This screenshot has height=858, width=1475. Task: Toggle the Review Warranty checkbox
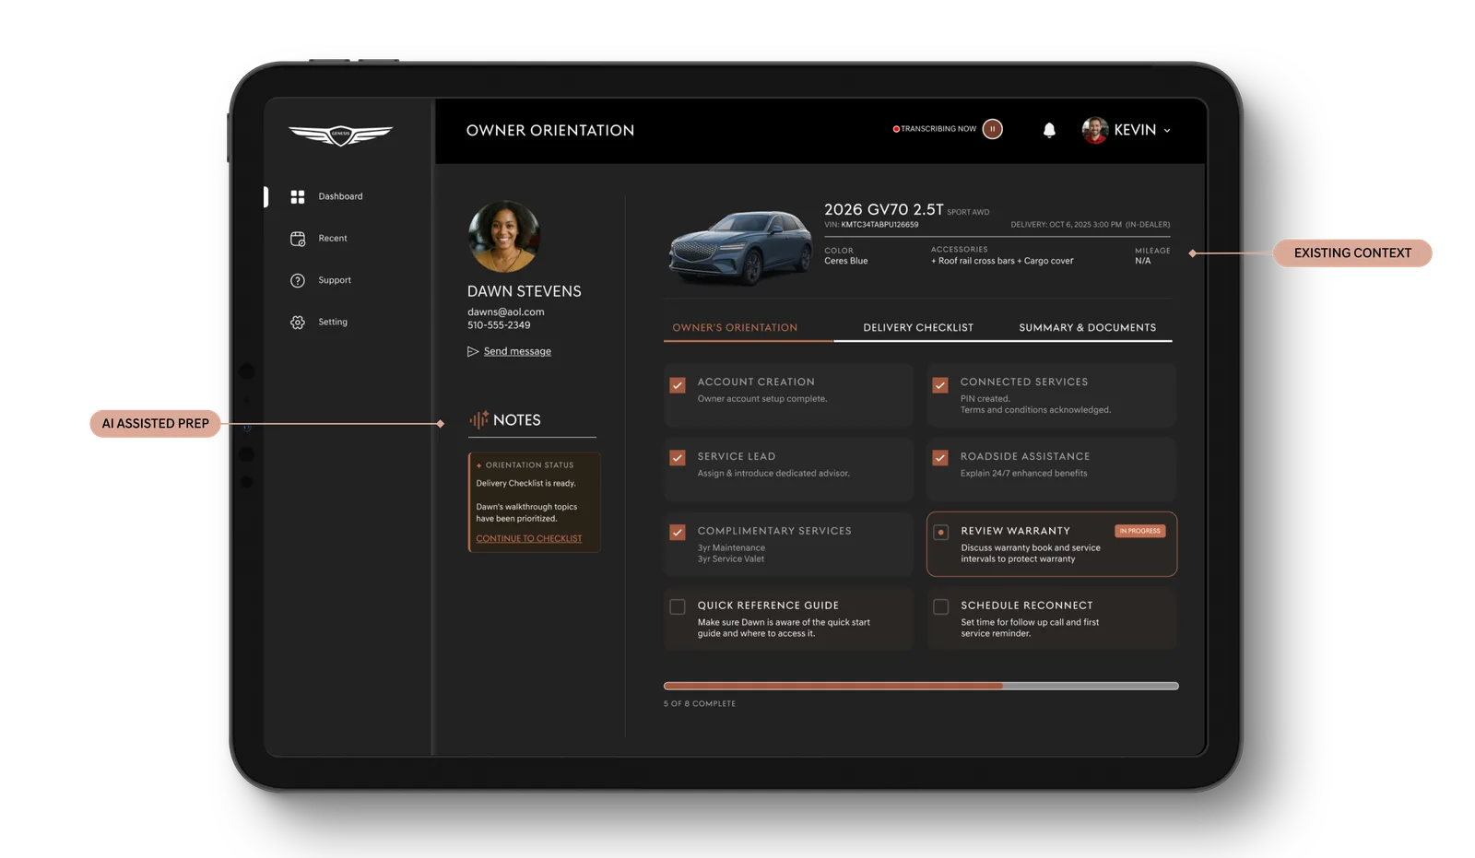(941, 533)
